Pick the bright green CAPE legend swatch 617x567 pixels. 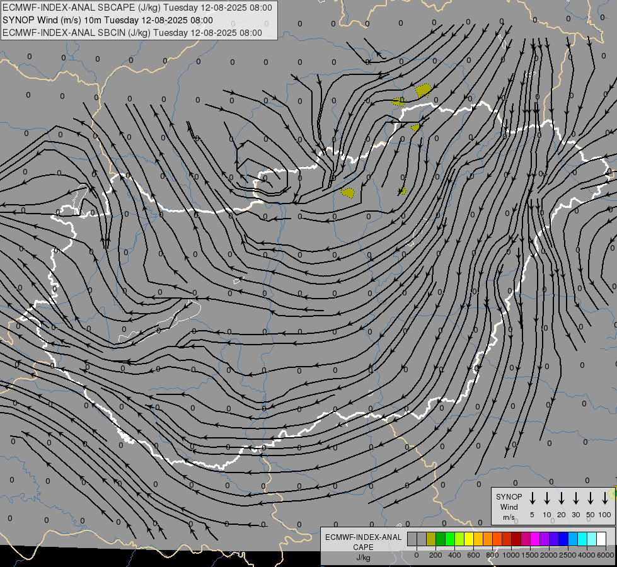coord(450,539)
